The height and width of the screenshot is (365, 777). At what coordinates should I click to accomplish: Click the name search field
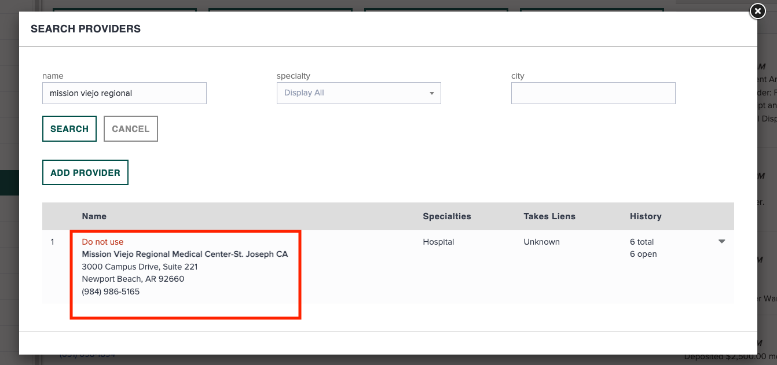[124, 93]
